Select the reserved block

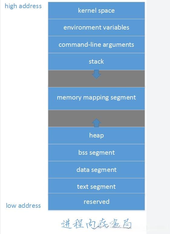tap(96, 202)
